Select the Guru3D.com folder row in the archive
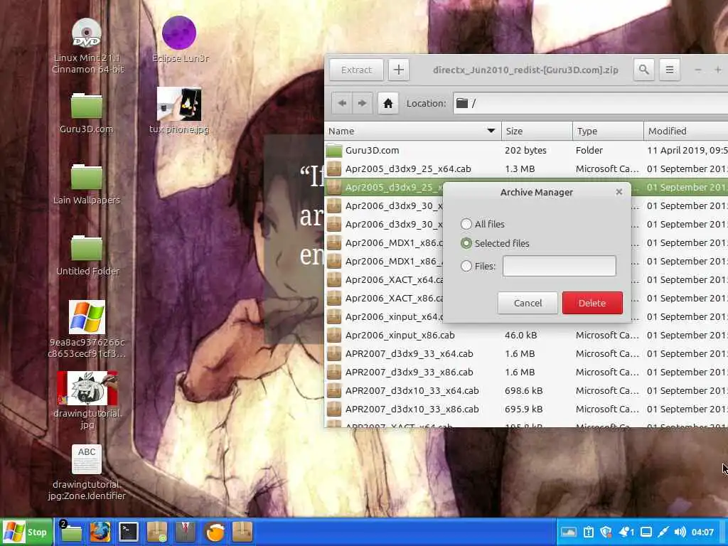Image resolution: width=728 pixels, height=546 pixels. click(526, 150)
